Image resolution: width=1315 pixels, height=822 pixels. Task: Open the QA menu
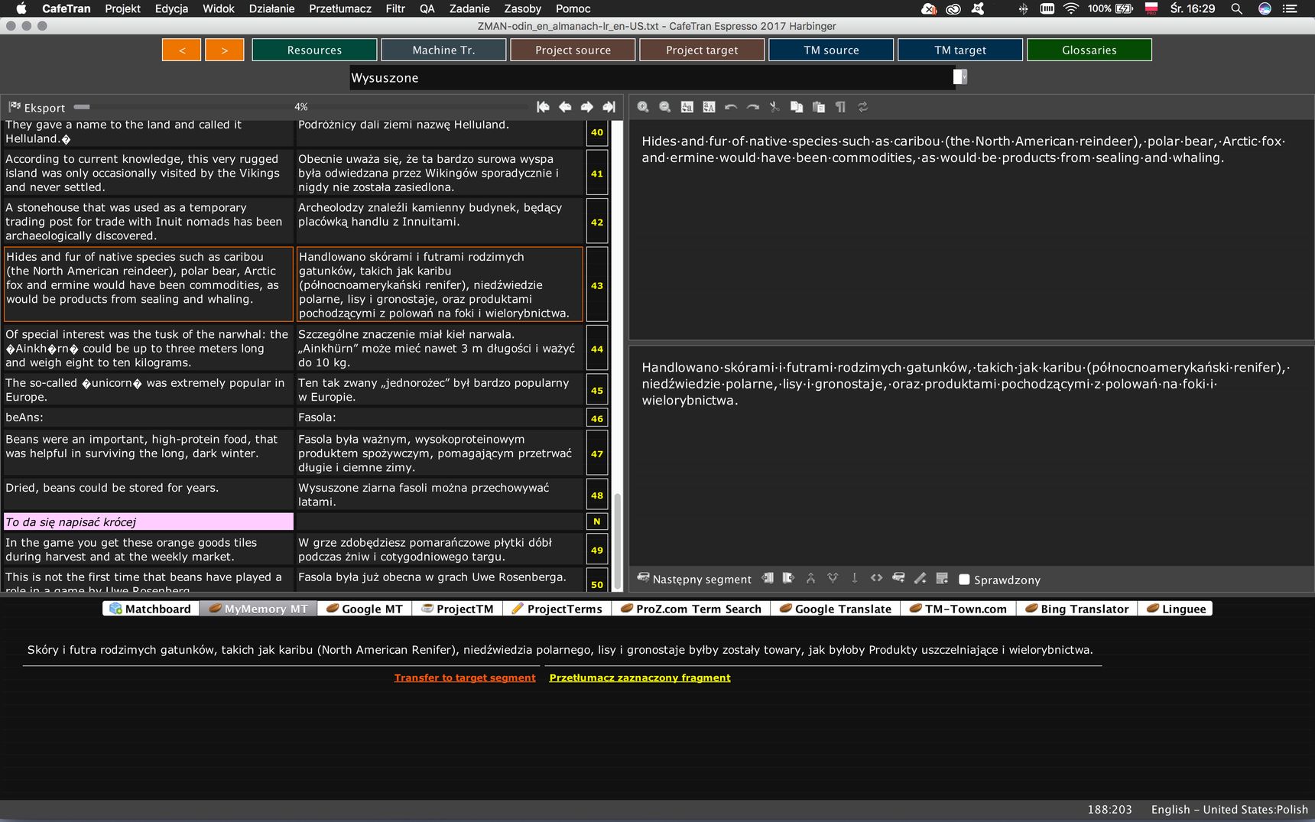(427, 8)
